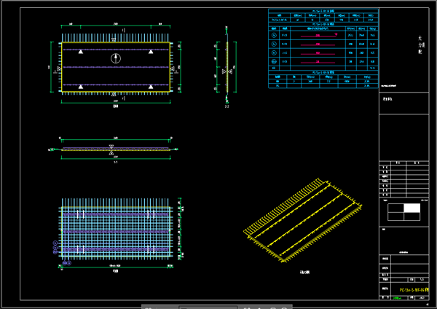Click the magenta rebar line in fourth table row
The height and width of the screenshot is (309, 437).
(x=318, y=62)
